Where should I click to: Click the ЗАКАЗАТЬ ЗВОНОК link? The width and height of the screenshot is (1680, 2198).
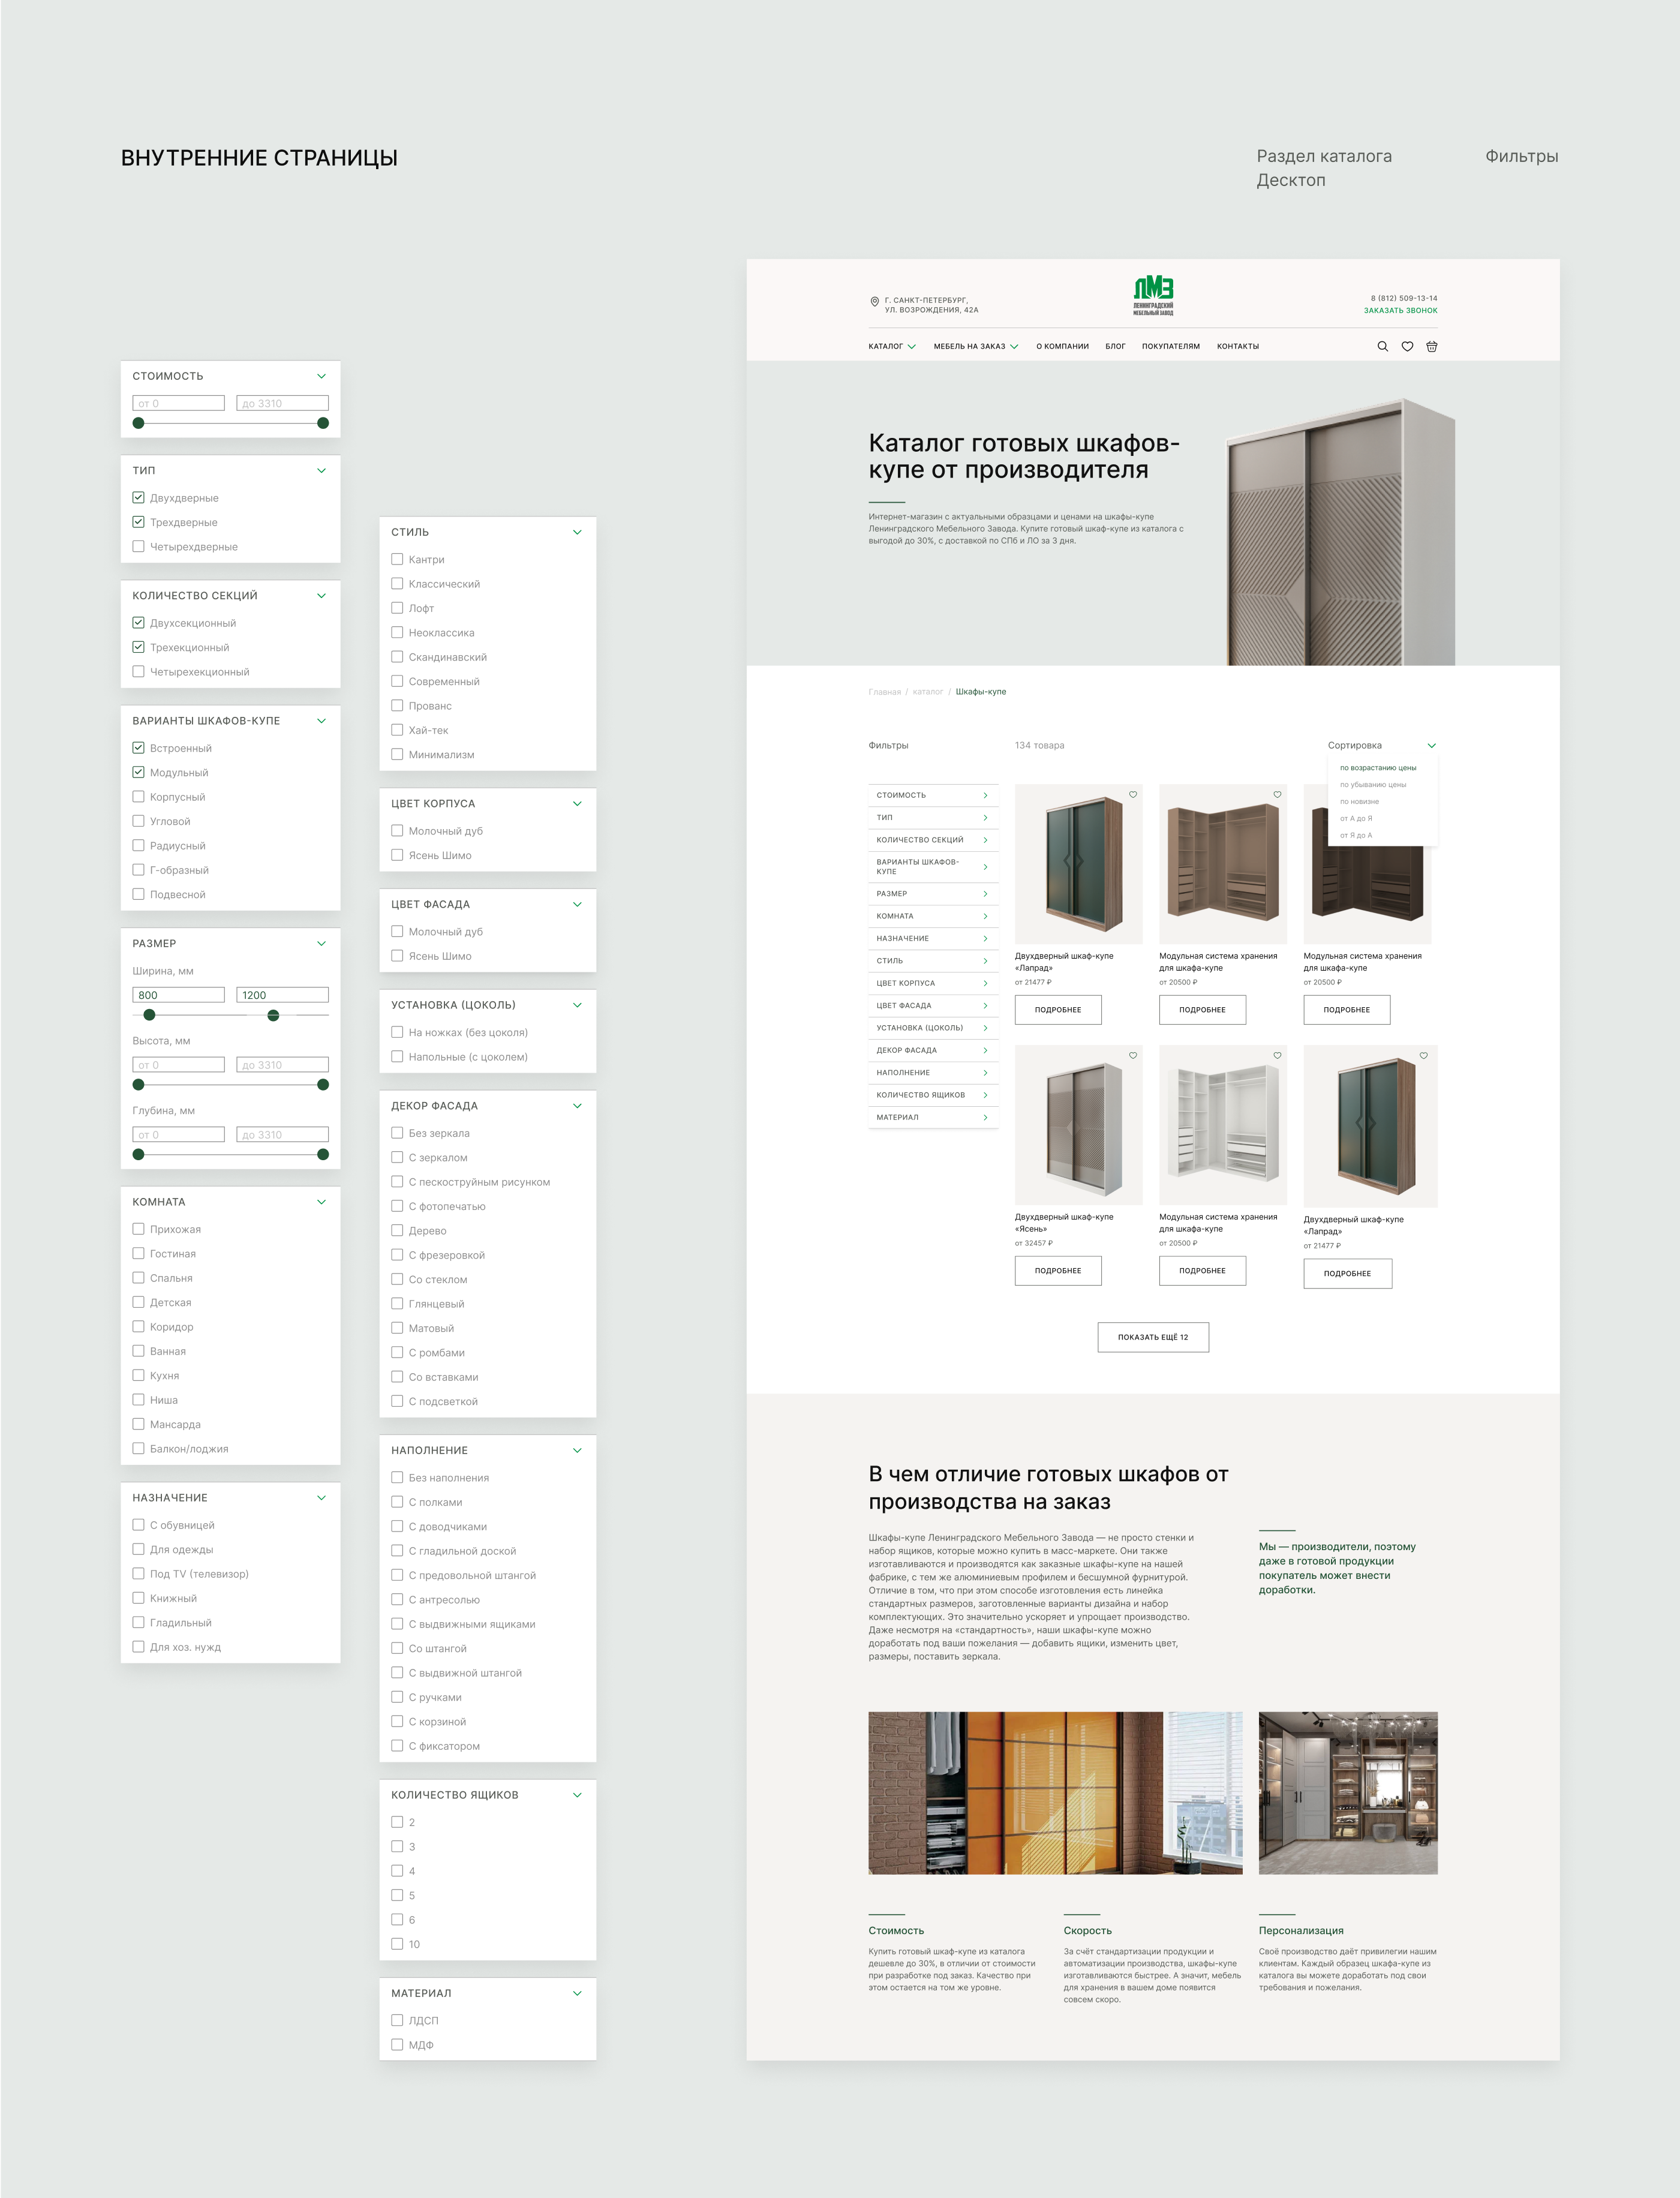(x=1400, y=311)
